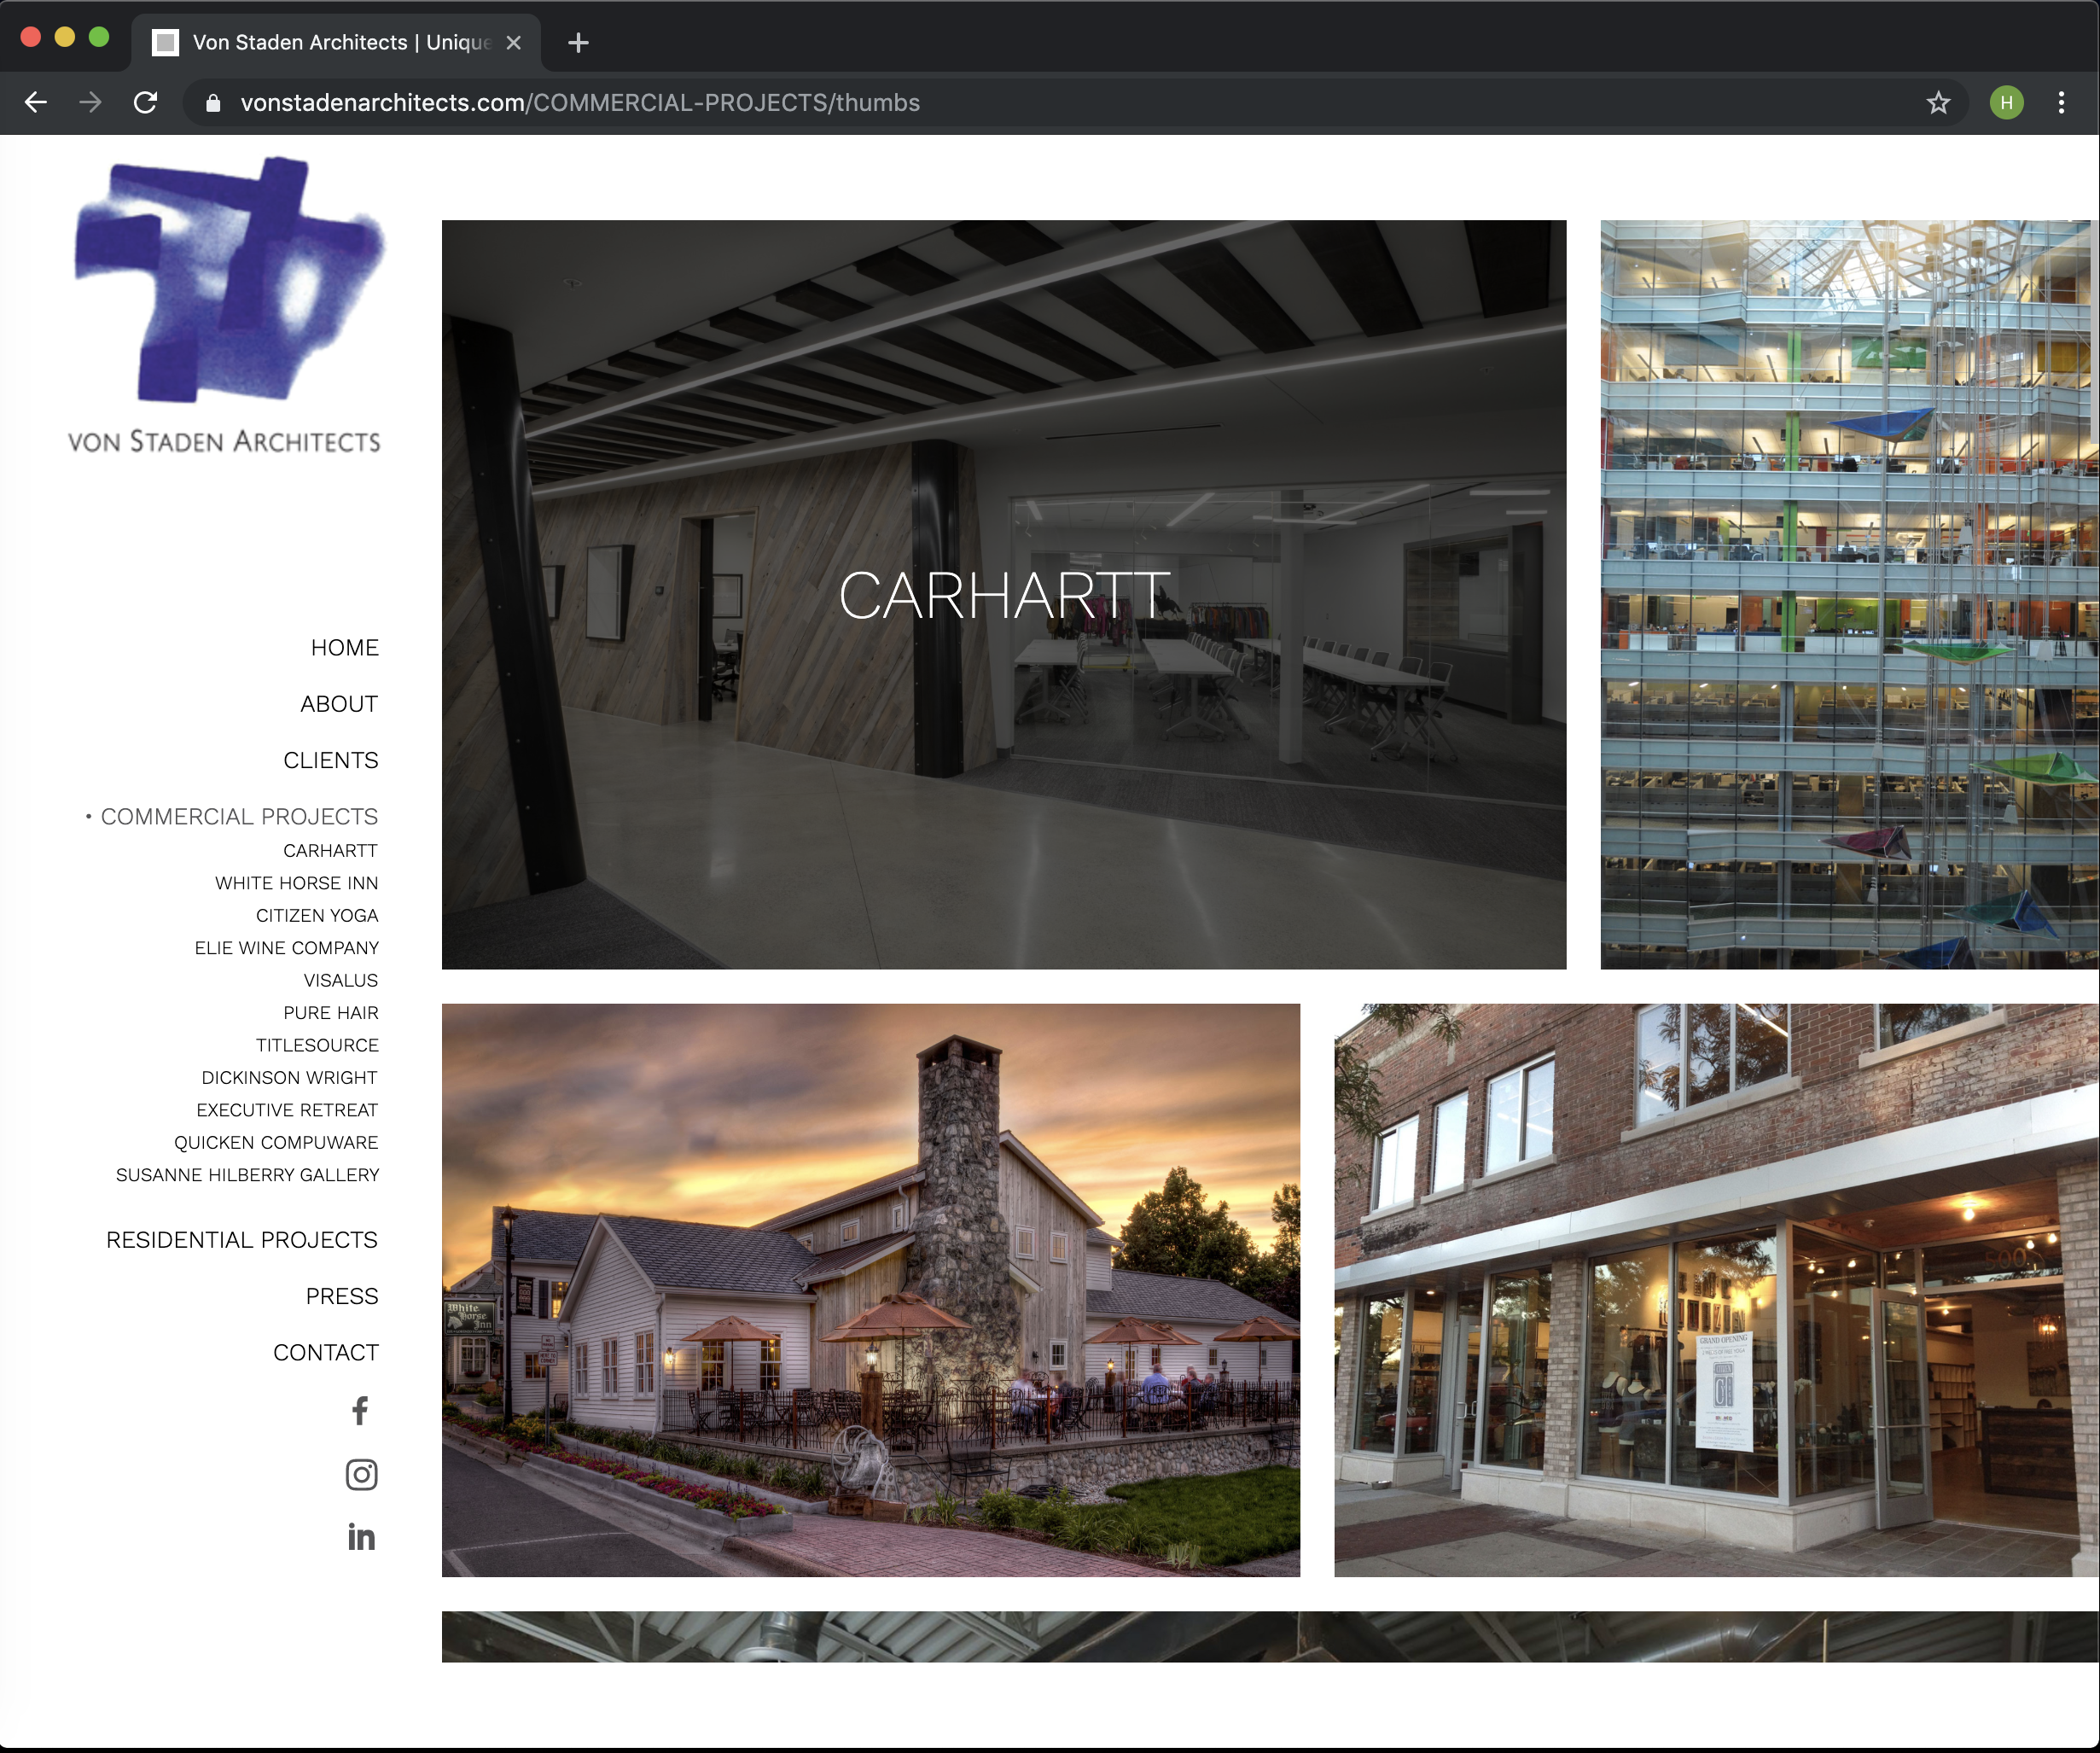Open the VISALUS project link
2100x1753 pixels.
click(x=341, y=980)
